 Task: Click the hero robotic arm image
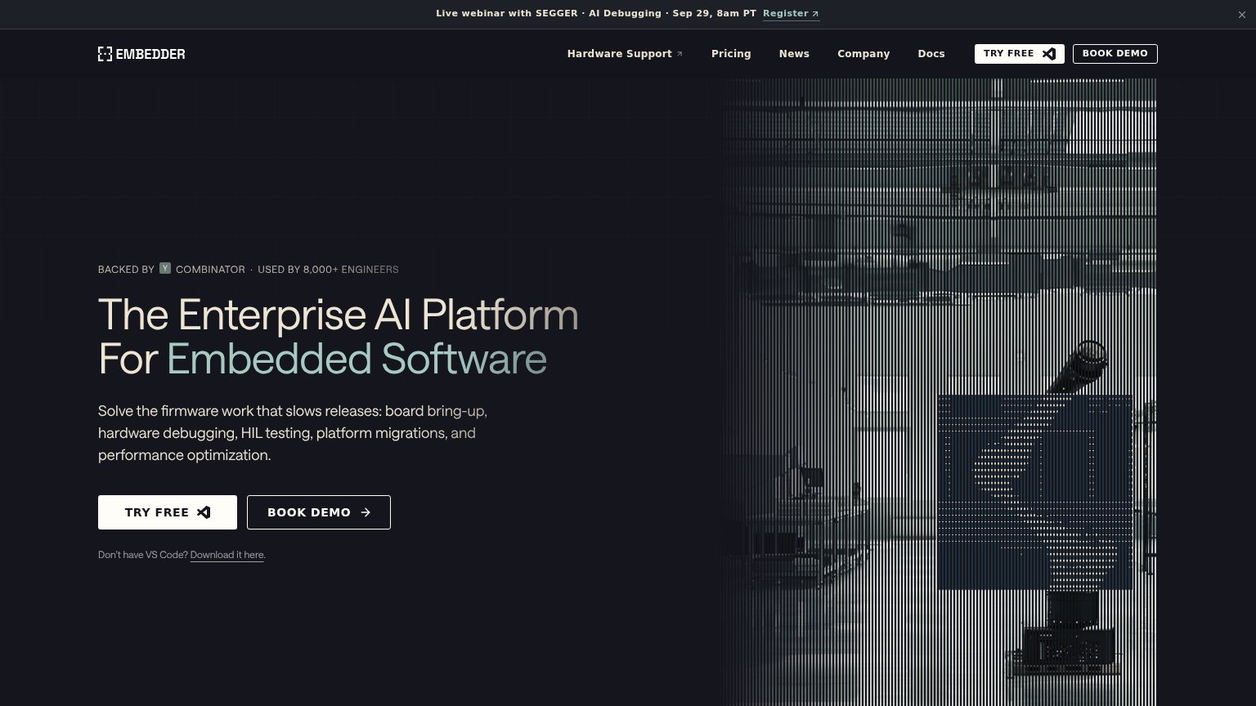click(x=939, y=392)
